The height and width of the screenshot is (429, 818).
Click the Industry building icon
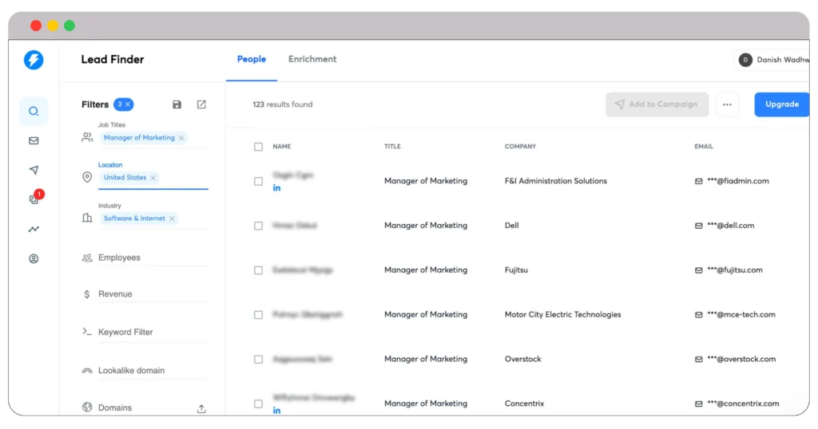(x=87, y=218)
